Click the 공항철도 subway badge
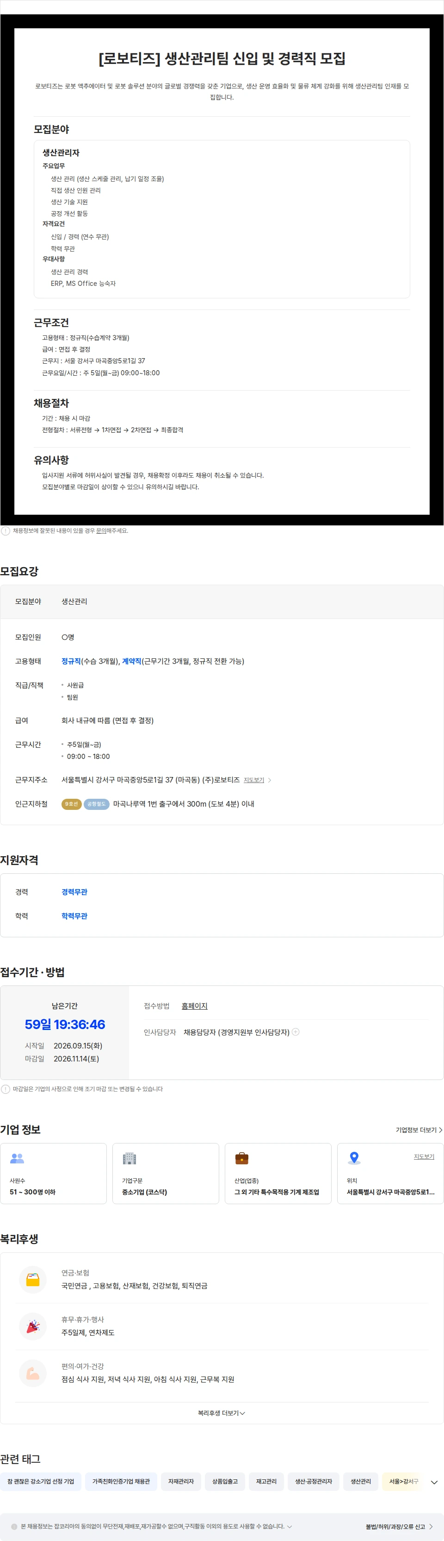444x1541 pixels. tap(97, 804)
